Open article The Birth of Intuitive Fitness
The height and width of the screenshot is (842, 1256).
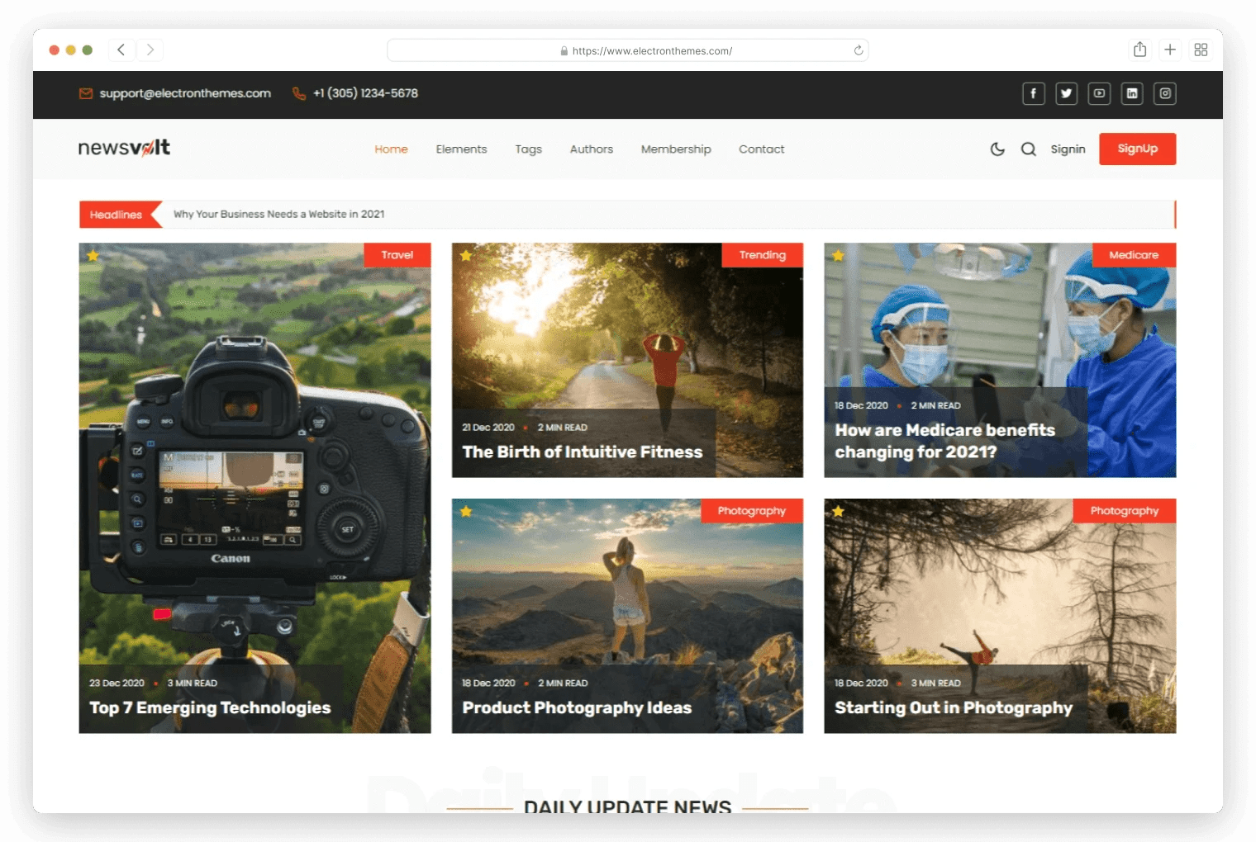click(x=582, y=452)
